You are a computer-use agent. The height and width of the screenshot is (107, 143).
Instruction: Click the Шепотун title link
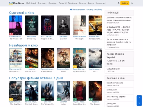(x=48, y=102)
